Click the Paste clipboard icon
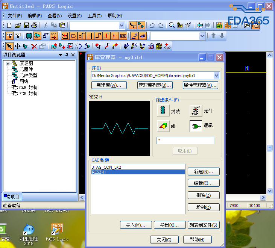The image size is (275, 248). click(62, 26)
